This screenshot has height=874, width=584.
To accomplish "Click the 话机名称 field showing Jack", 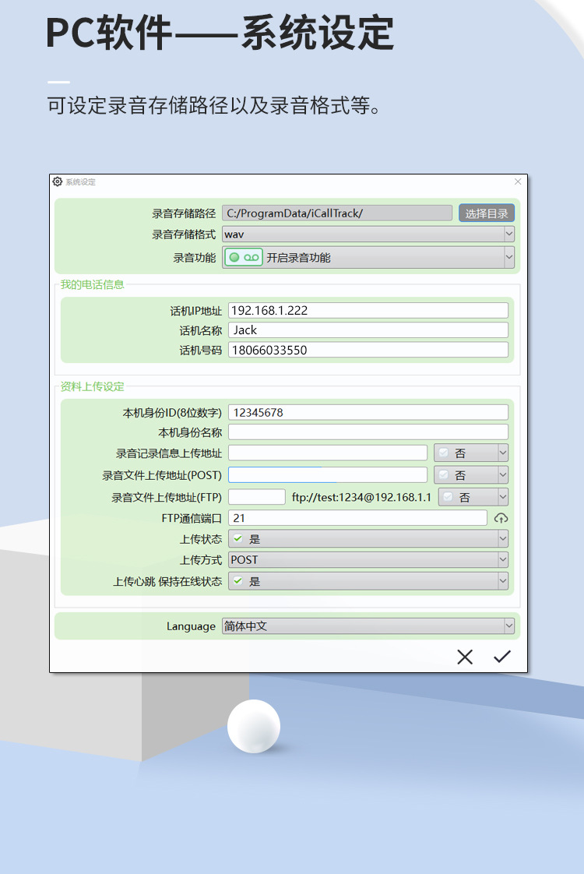I will [368, 330].
